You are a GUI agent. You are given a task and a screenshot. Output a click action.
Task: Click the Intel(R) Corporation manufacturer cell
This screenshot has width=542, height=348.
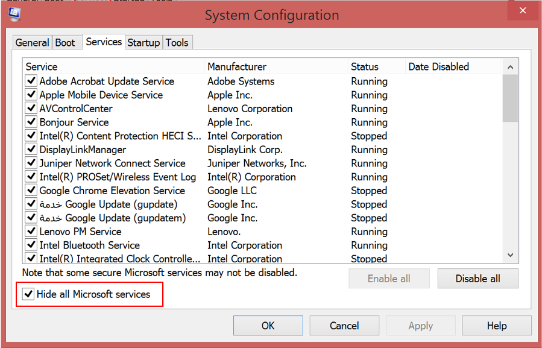click(x=251, y=177)
